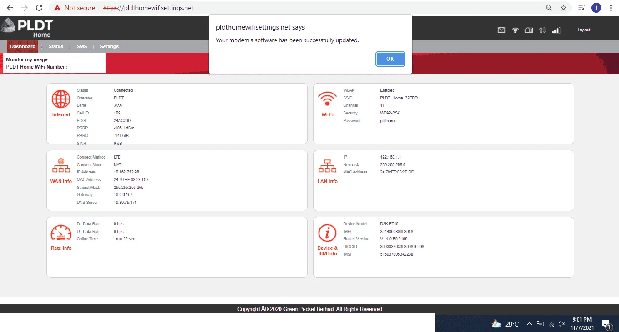Image resolution: width=619 pixels, height=332 pixels.
Task: Click the Internet globe icon
Action: [61, 99]
